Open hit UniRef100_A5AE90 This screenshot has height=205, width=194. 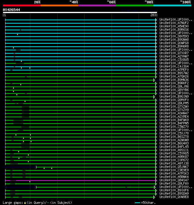tap(174, 26)
